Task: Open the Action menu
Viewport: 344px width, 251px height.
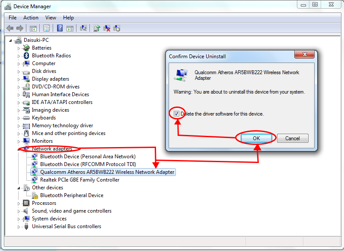Action: pyautogui.click(x=31, y=18)
